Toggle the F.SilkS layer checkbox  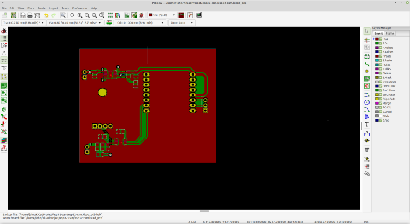pos(380,65)
